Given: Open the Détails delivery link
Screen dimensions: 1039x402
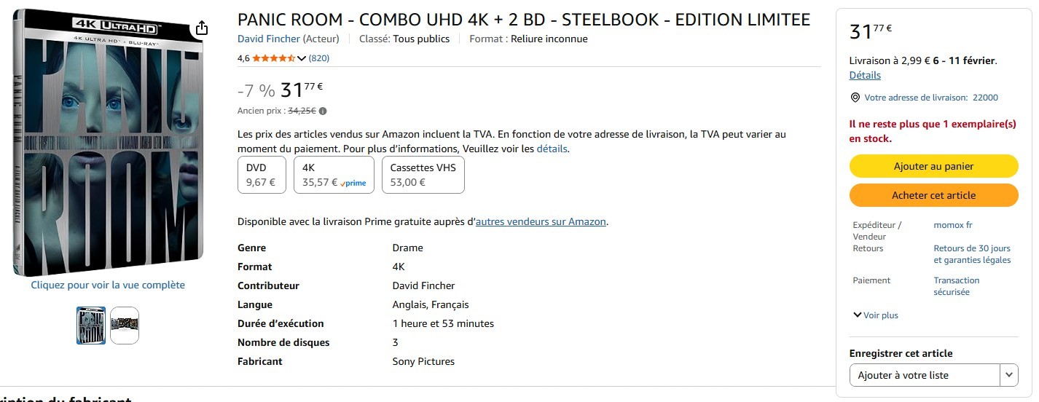Looking at the screenshot, I should click(x=865, y=75).
